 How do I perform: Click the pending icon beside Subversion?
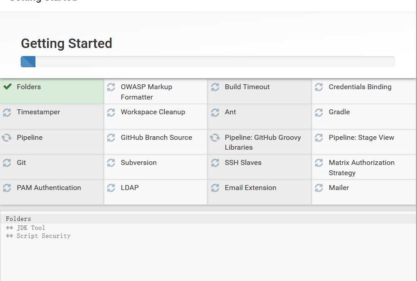111,163
